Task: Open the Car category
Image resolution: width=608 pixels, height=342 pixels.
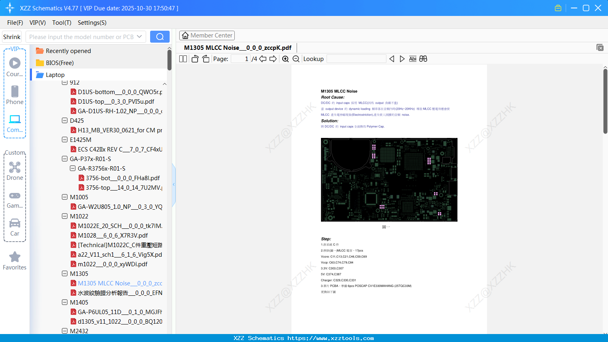Action: coord(15,227)
